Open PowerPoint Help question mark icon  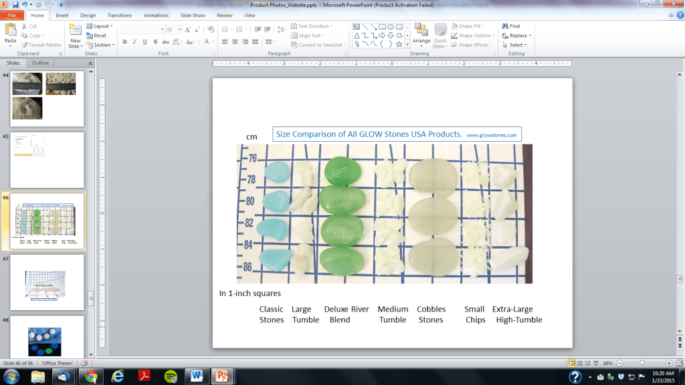680,15
